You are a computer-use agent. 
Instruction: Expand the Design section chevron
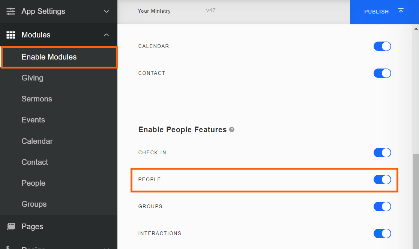click(106, 248)
